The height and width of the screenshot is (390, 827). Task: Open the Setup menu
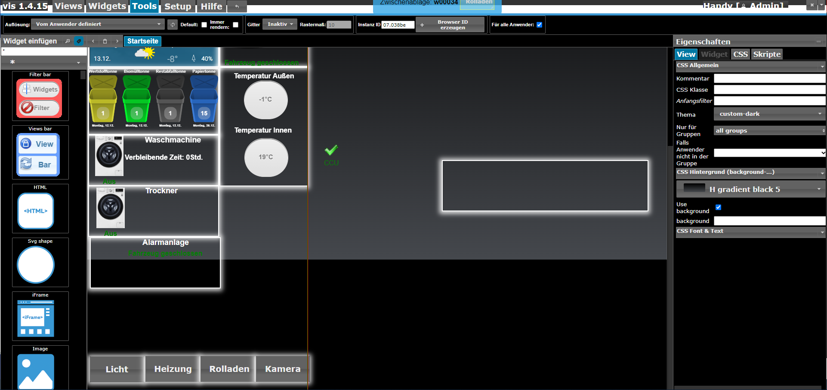pos(178,6)
